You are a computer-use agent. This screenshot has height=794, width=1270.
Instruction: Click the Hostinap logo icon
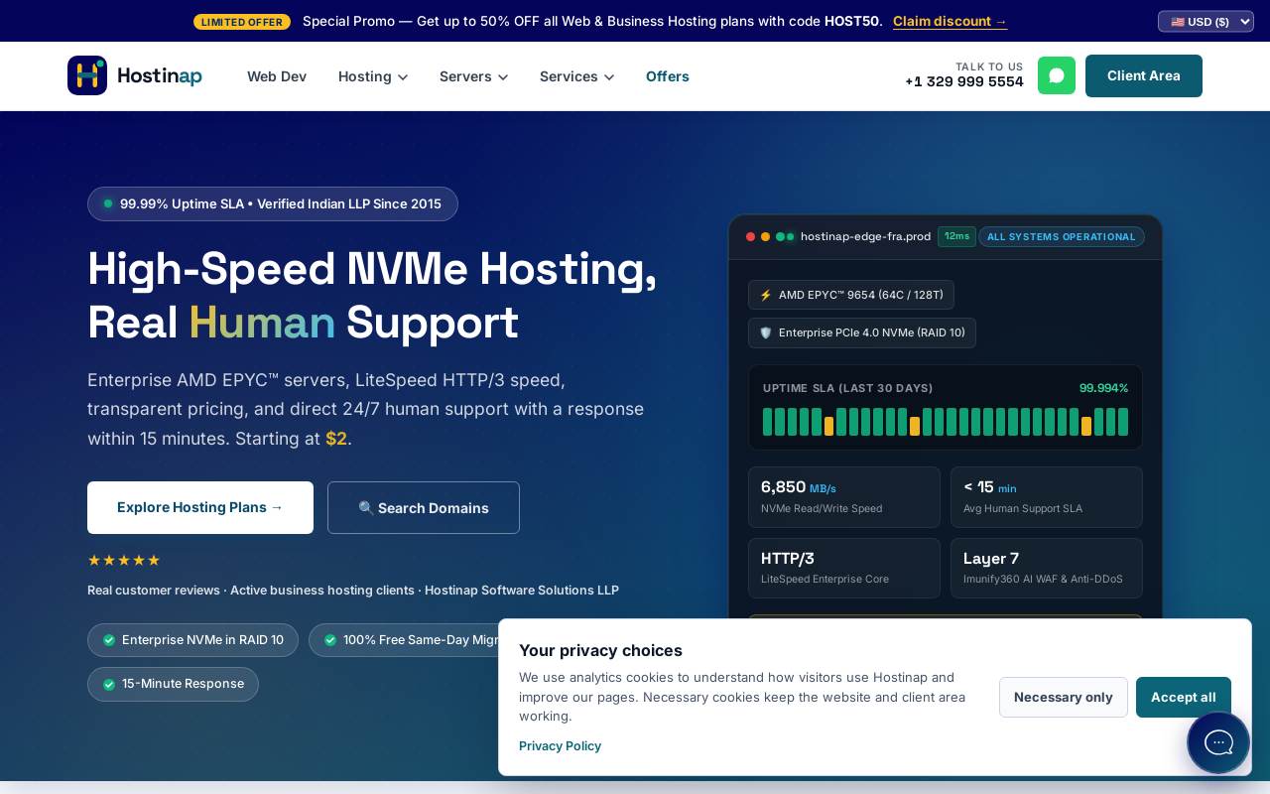click(x=87, y=75)
